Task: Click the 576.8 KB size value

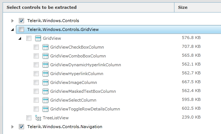Action: tap(191, 38)
